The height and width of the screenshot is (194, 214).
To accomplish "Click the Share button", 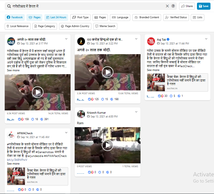I will (187, 6).
